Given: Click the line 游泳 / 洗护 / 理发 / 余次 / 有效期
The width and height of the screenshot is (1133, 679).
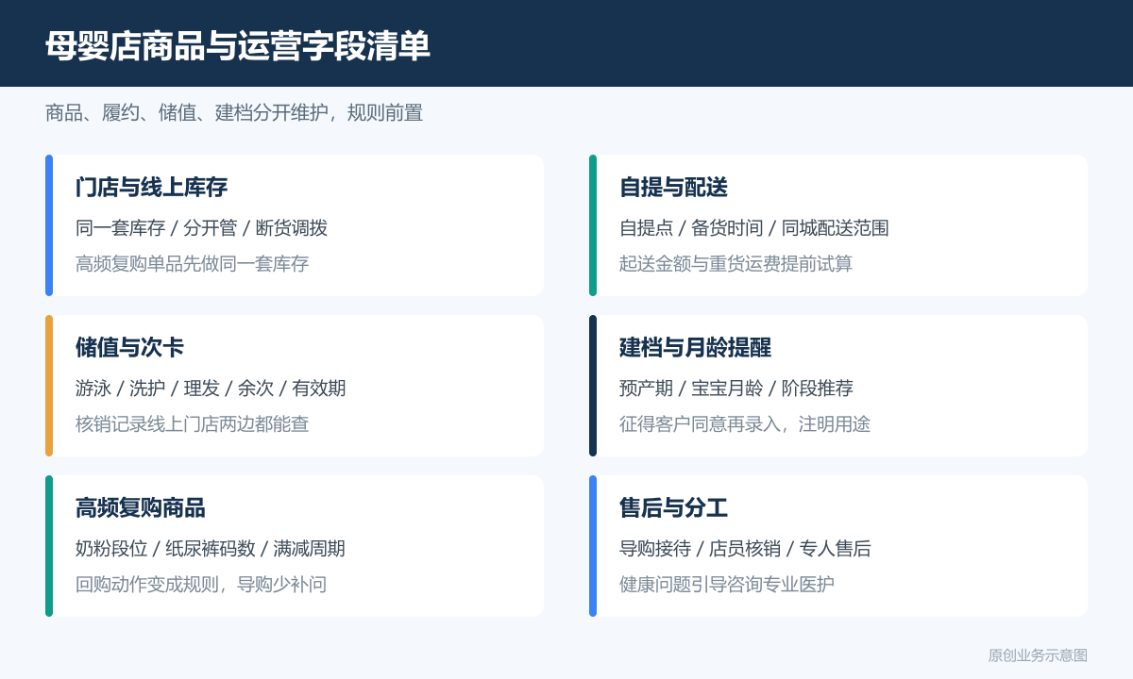Looking at the screenshot, I should tap(211, 389).
